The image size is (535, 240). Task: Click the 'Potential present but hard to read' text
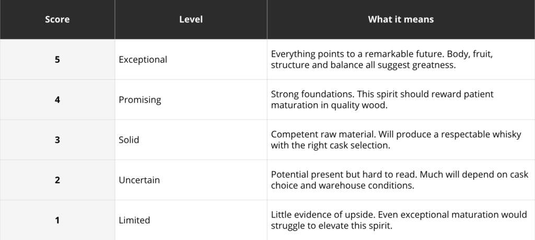point(400,180)
